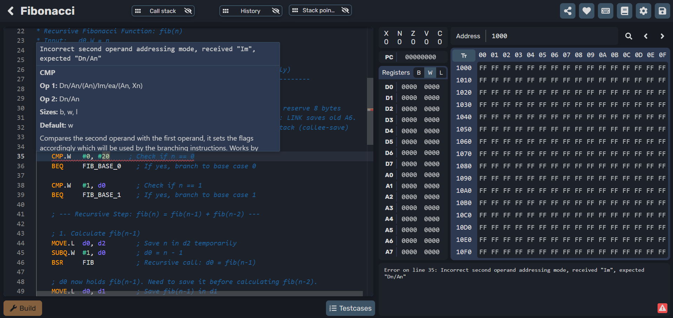Click the grid icon on Stack pointer
673x318 pixels.
click(295, 10)
